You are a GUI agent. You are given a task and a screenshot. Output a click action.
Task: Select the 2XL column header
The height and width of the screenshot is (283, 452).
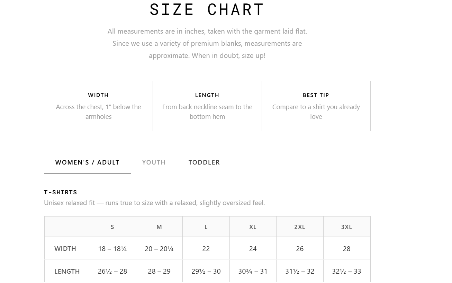click(300, 227)
